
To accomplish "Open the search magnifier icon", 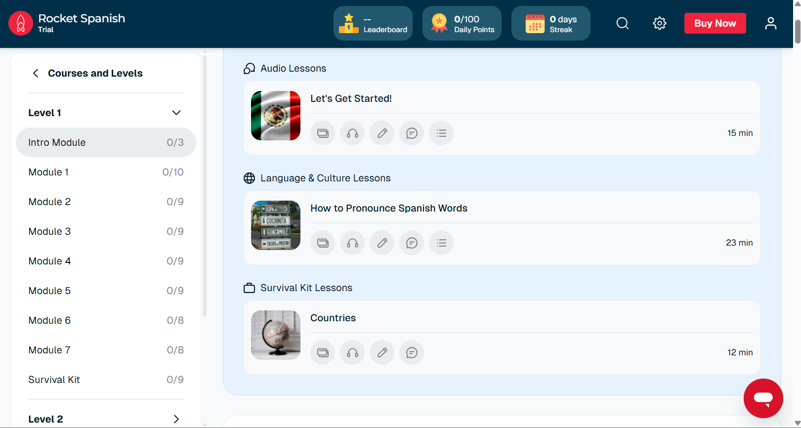I will coord(623,23).
